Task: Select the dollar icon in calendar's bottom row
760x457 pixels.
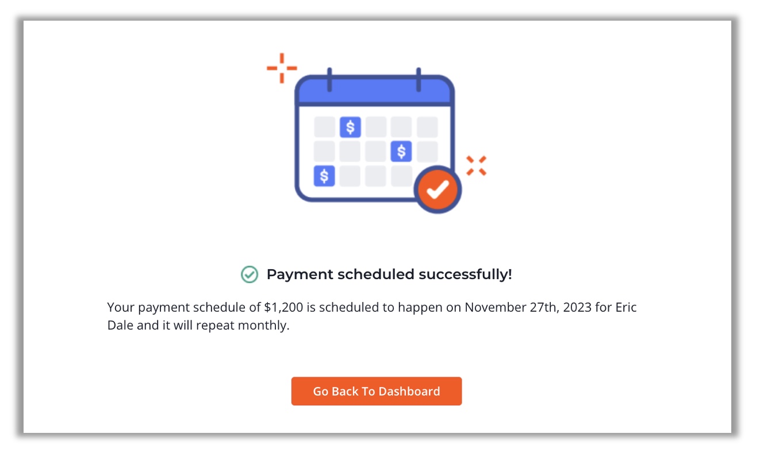Action: [324, 176]
